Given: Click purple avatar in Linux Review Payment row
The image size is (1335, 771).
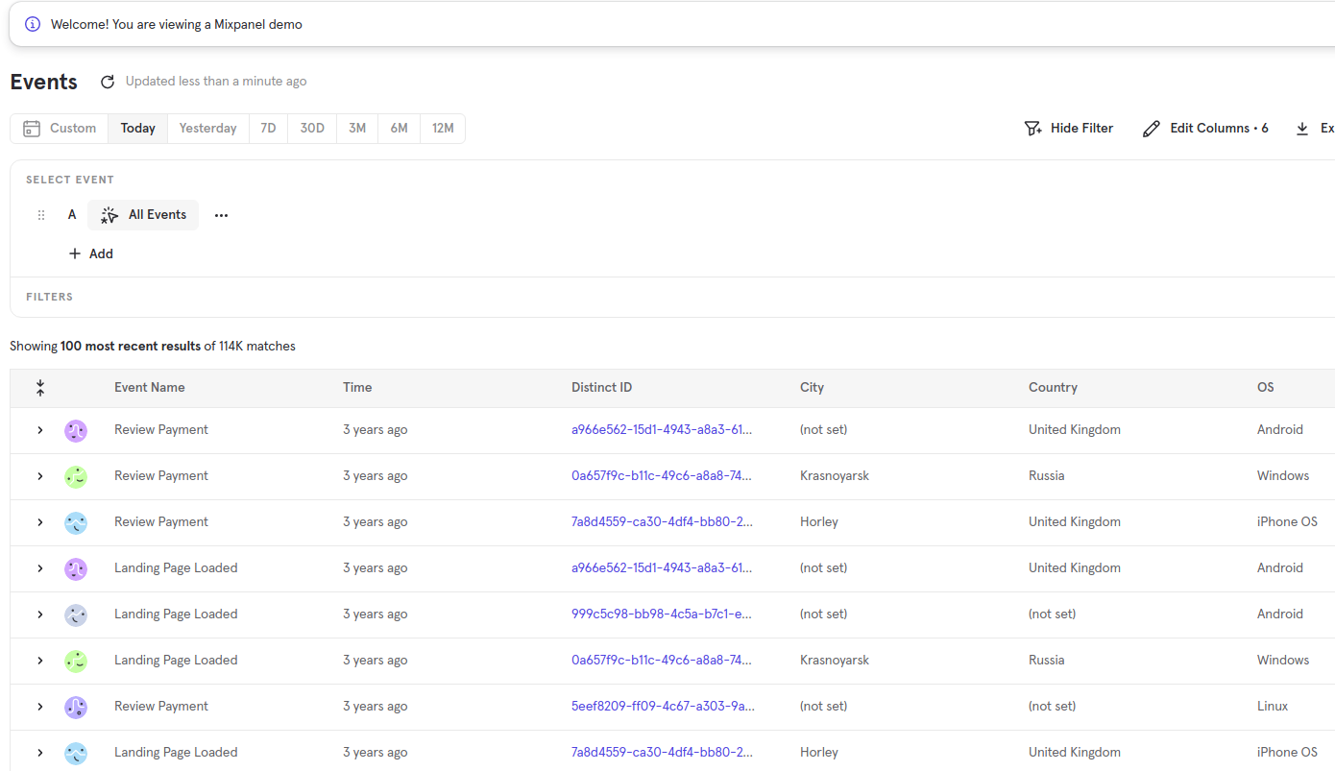Looking at the screenshot, I should click(76, 707).
